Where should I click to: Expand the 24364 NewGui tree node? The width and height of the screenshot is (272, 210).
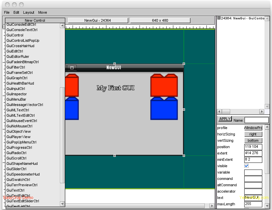coord(219,18)
